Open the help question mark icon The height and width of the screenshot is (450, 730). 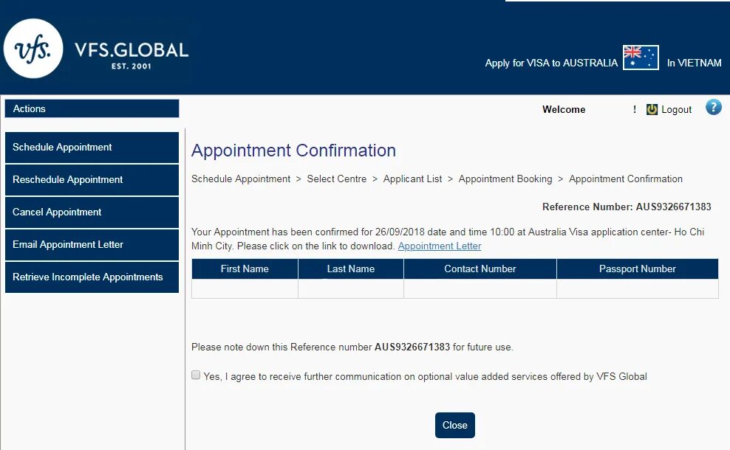(x=713, y=108)
